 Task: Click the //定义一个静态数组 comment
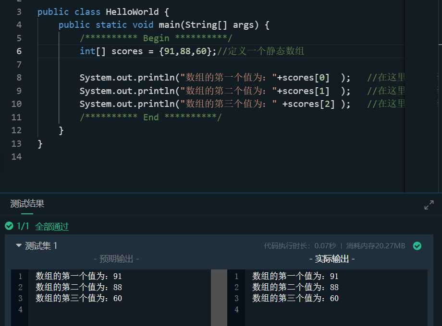(x=260, y=51)
